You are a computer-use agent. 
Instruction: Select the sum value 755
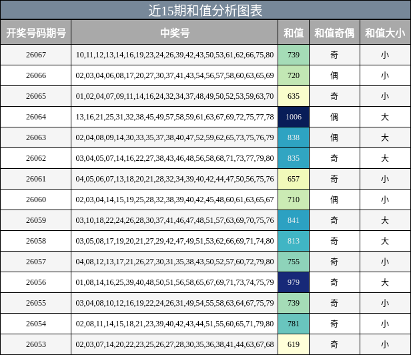click(x=294, y=262)
